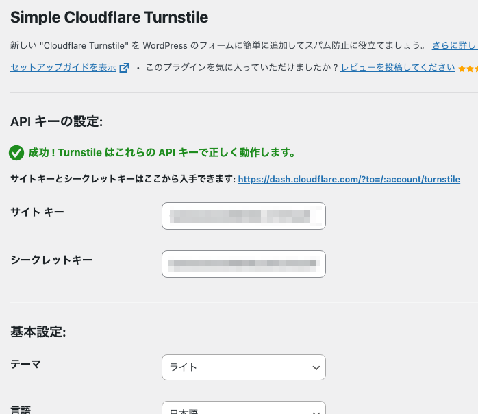Click the シークレットキー field label
The width and height of the screenshot is (478, 414).
(x=51, y=260)
